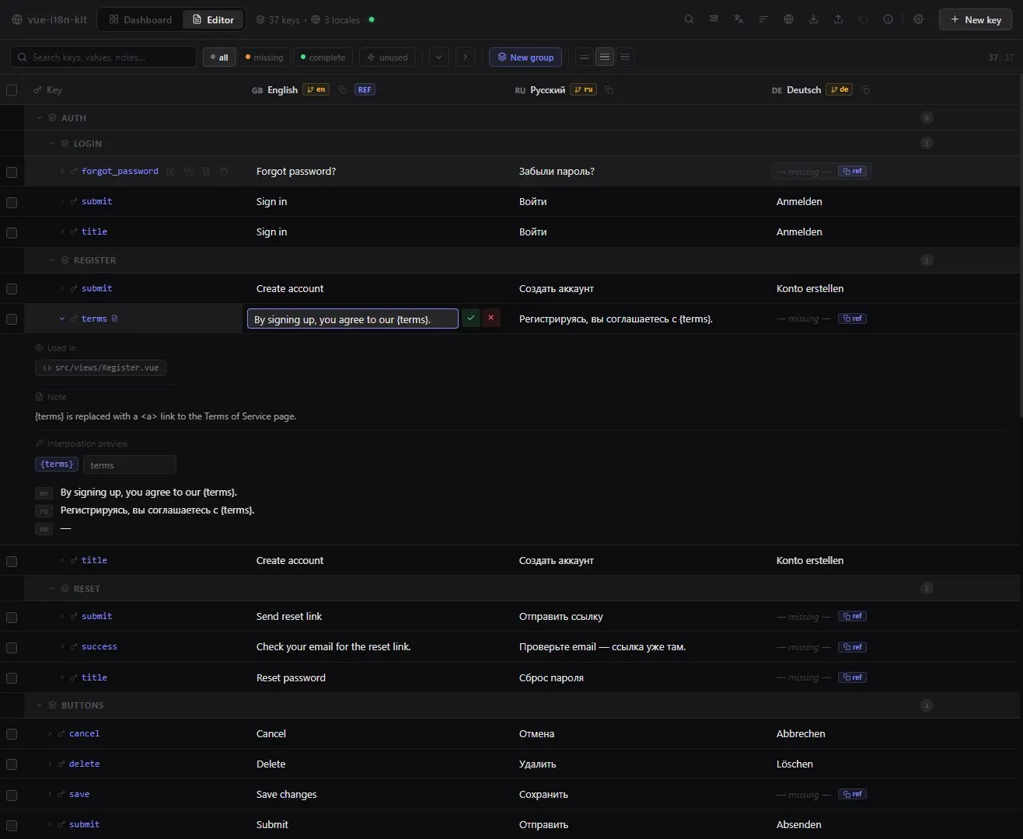The image size is (1023, 839).
Task: Switch to the Dashboard tab
Action: click(x=141, y=19)
